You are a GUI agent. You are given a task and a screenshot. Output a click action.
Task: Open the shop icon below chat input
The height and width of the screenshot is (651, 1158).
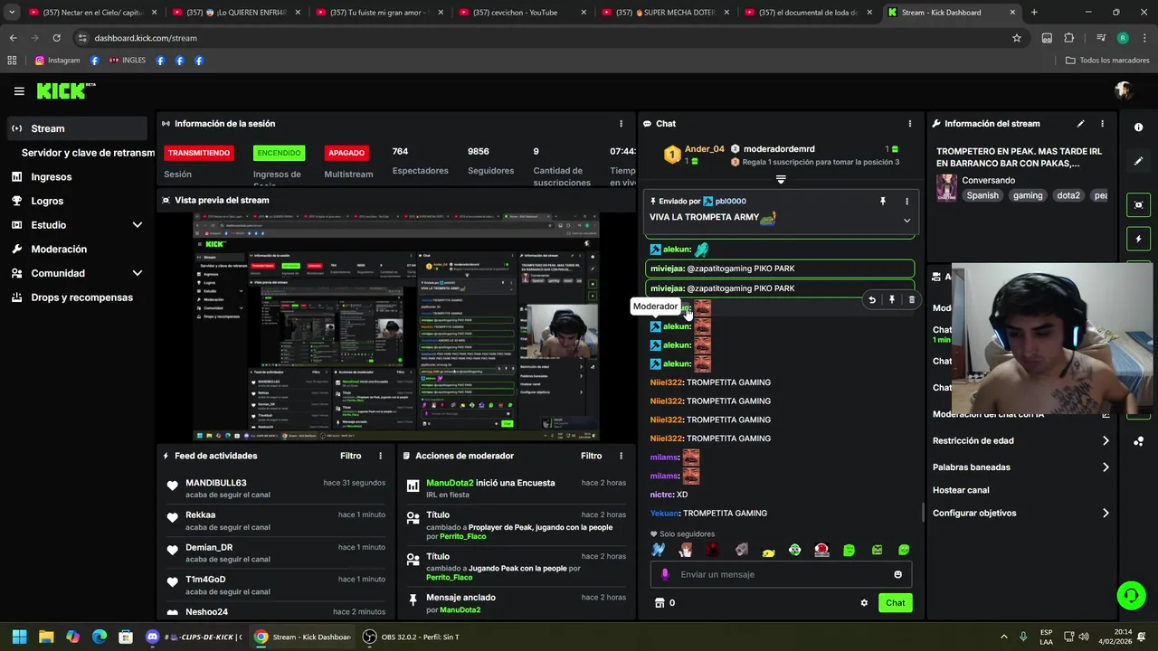point(660,603)
